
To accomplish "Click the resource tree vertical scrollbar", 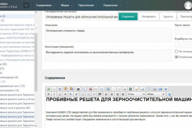I will (x=36, y=62).
